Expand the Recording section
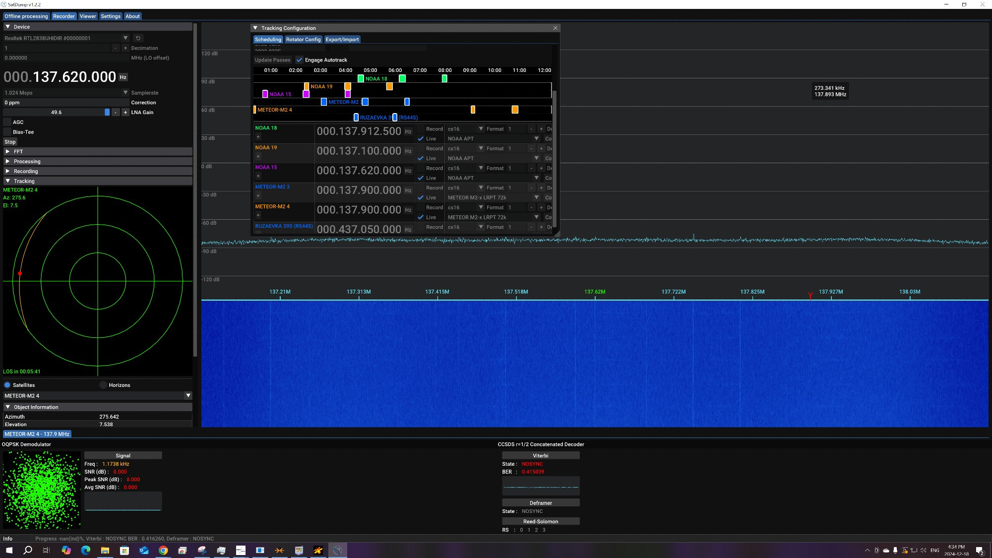 click(x=98, y=172)
